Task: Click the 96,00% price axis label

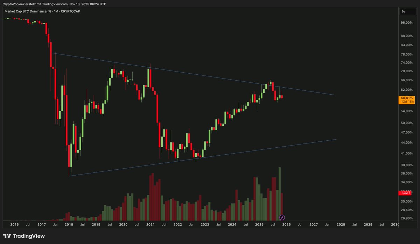Action: (407, 23)
